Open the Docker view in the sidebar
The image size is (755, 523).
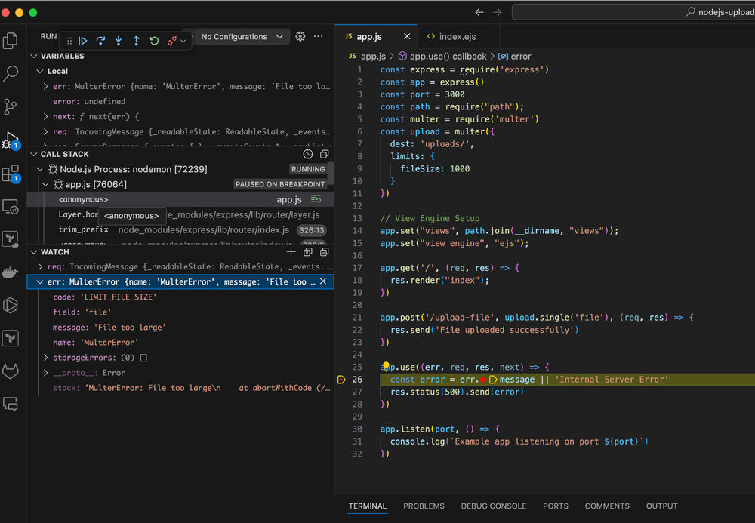pyautogui.click(x=11, y=272)
